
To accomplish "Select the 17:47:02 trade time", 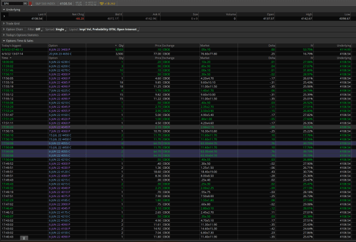I will tap(7, 204).
